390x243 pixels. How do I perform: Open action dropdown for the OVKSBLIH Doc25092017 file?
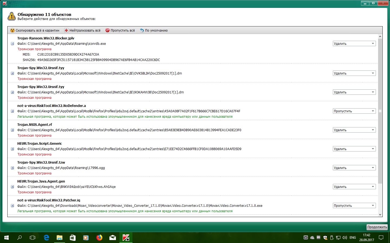tap(354, 73)
